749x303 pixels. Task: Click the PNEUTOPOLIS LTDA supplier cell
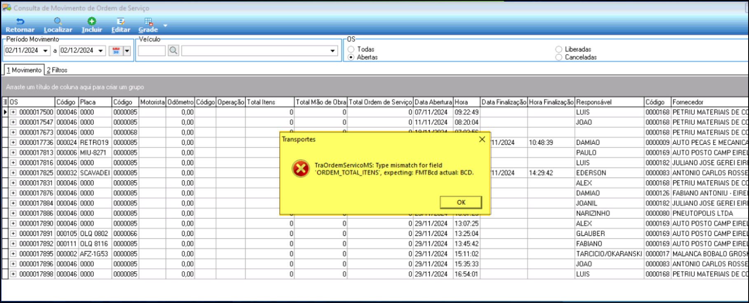click(x=710, y=213)
